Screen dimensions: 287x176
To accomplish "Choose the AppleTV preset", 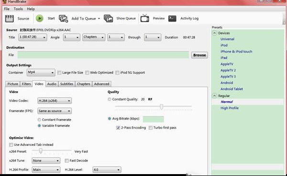I will [227, 64].
